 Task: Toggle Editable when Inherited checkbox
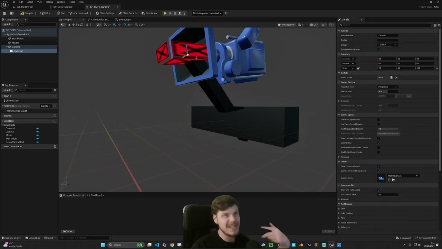click(379, 49)
